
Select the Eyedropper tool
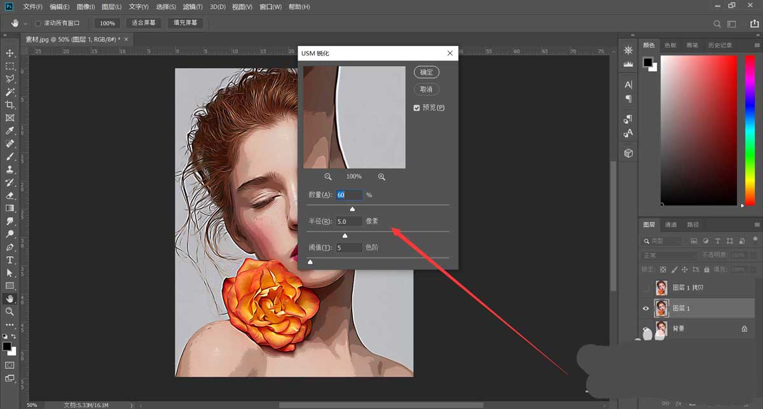coord(10,131)
